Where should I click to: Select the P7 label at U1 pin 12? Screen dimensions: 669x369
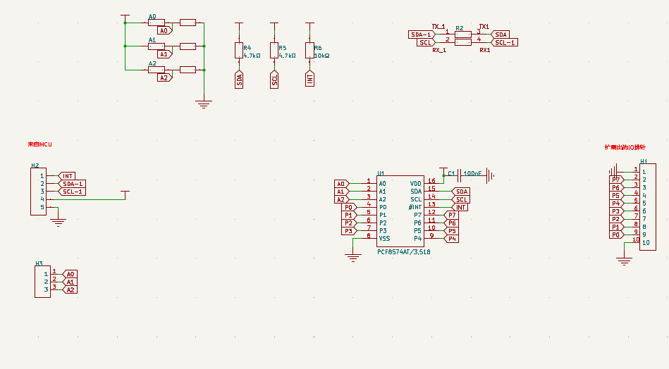pos(451,215)
